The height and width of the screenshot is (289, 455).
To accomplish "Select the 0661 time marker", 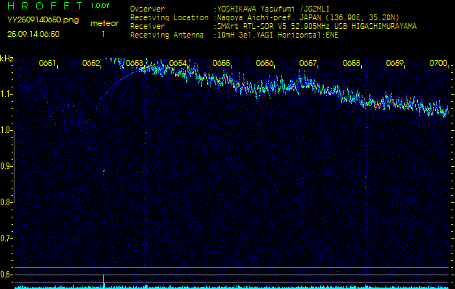I will [x=48, y=64].
